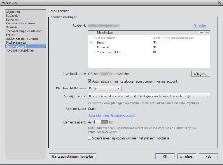Close the Voorkeuren dialog
Image resolution: width=223 pixels, height=165 pixels.
(220, 3)
